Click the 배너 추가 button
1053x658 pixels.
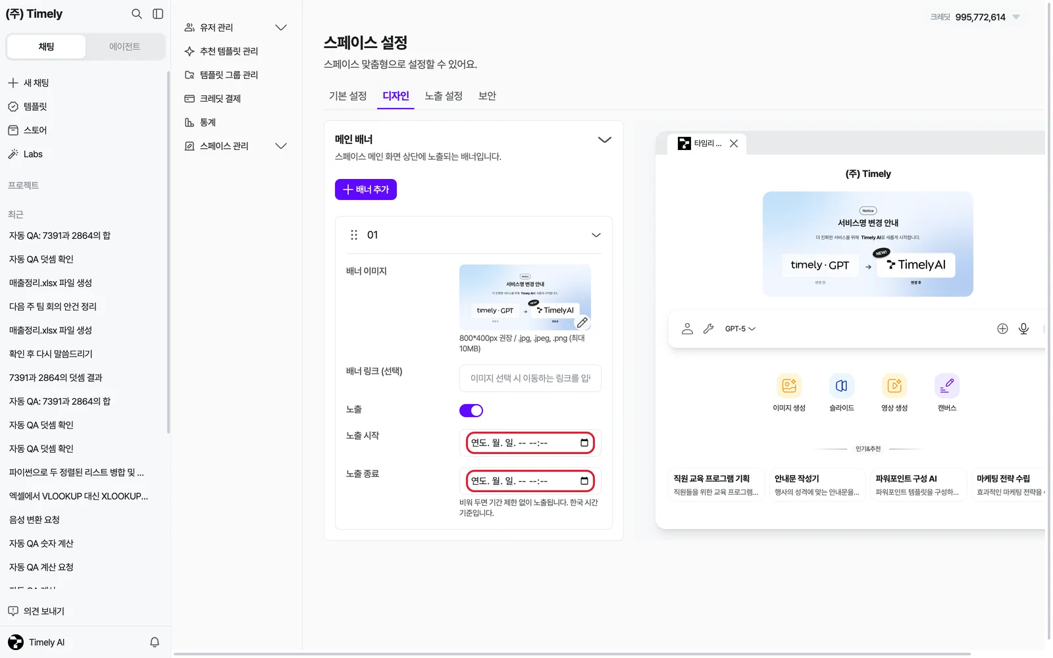(x=366, y=190)
